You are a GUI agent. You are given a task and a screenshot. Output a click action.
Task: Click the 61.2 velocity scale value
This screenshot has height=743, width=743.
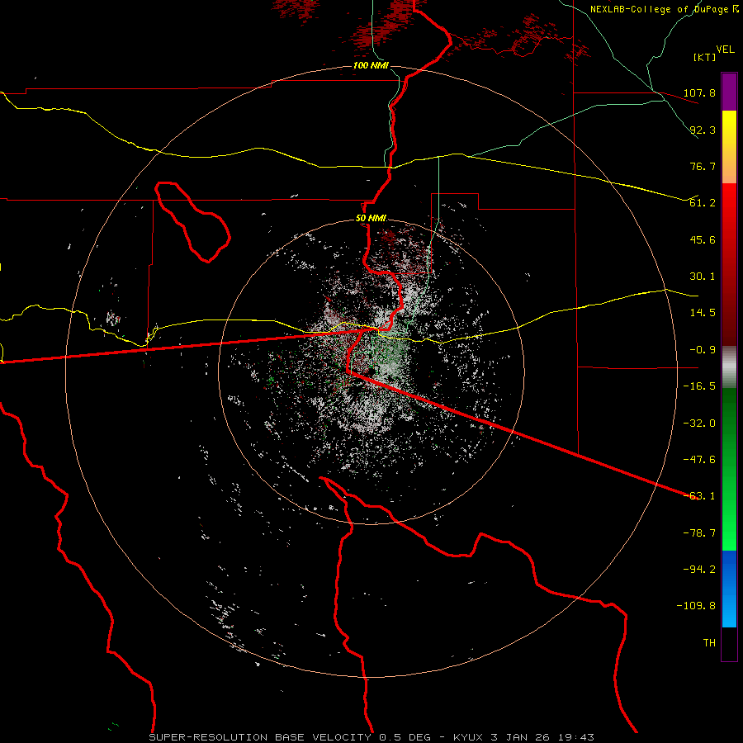(703, 203)
